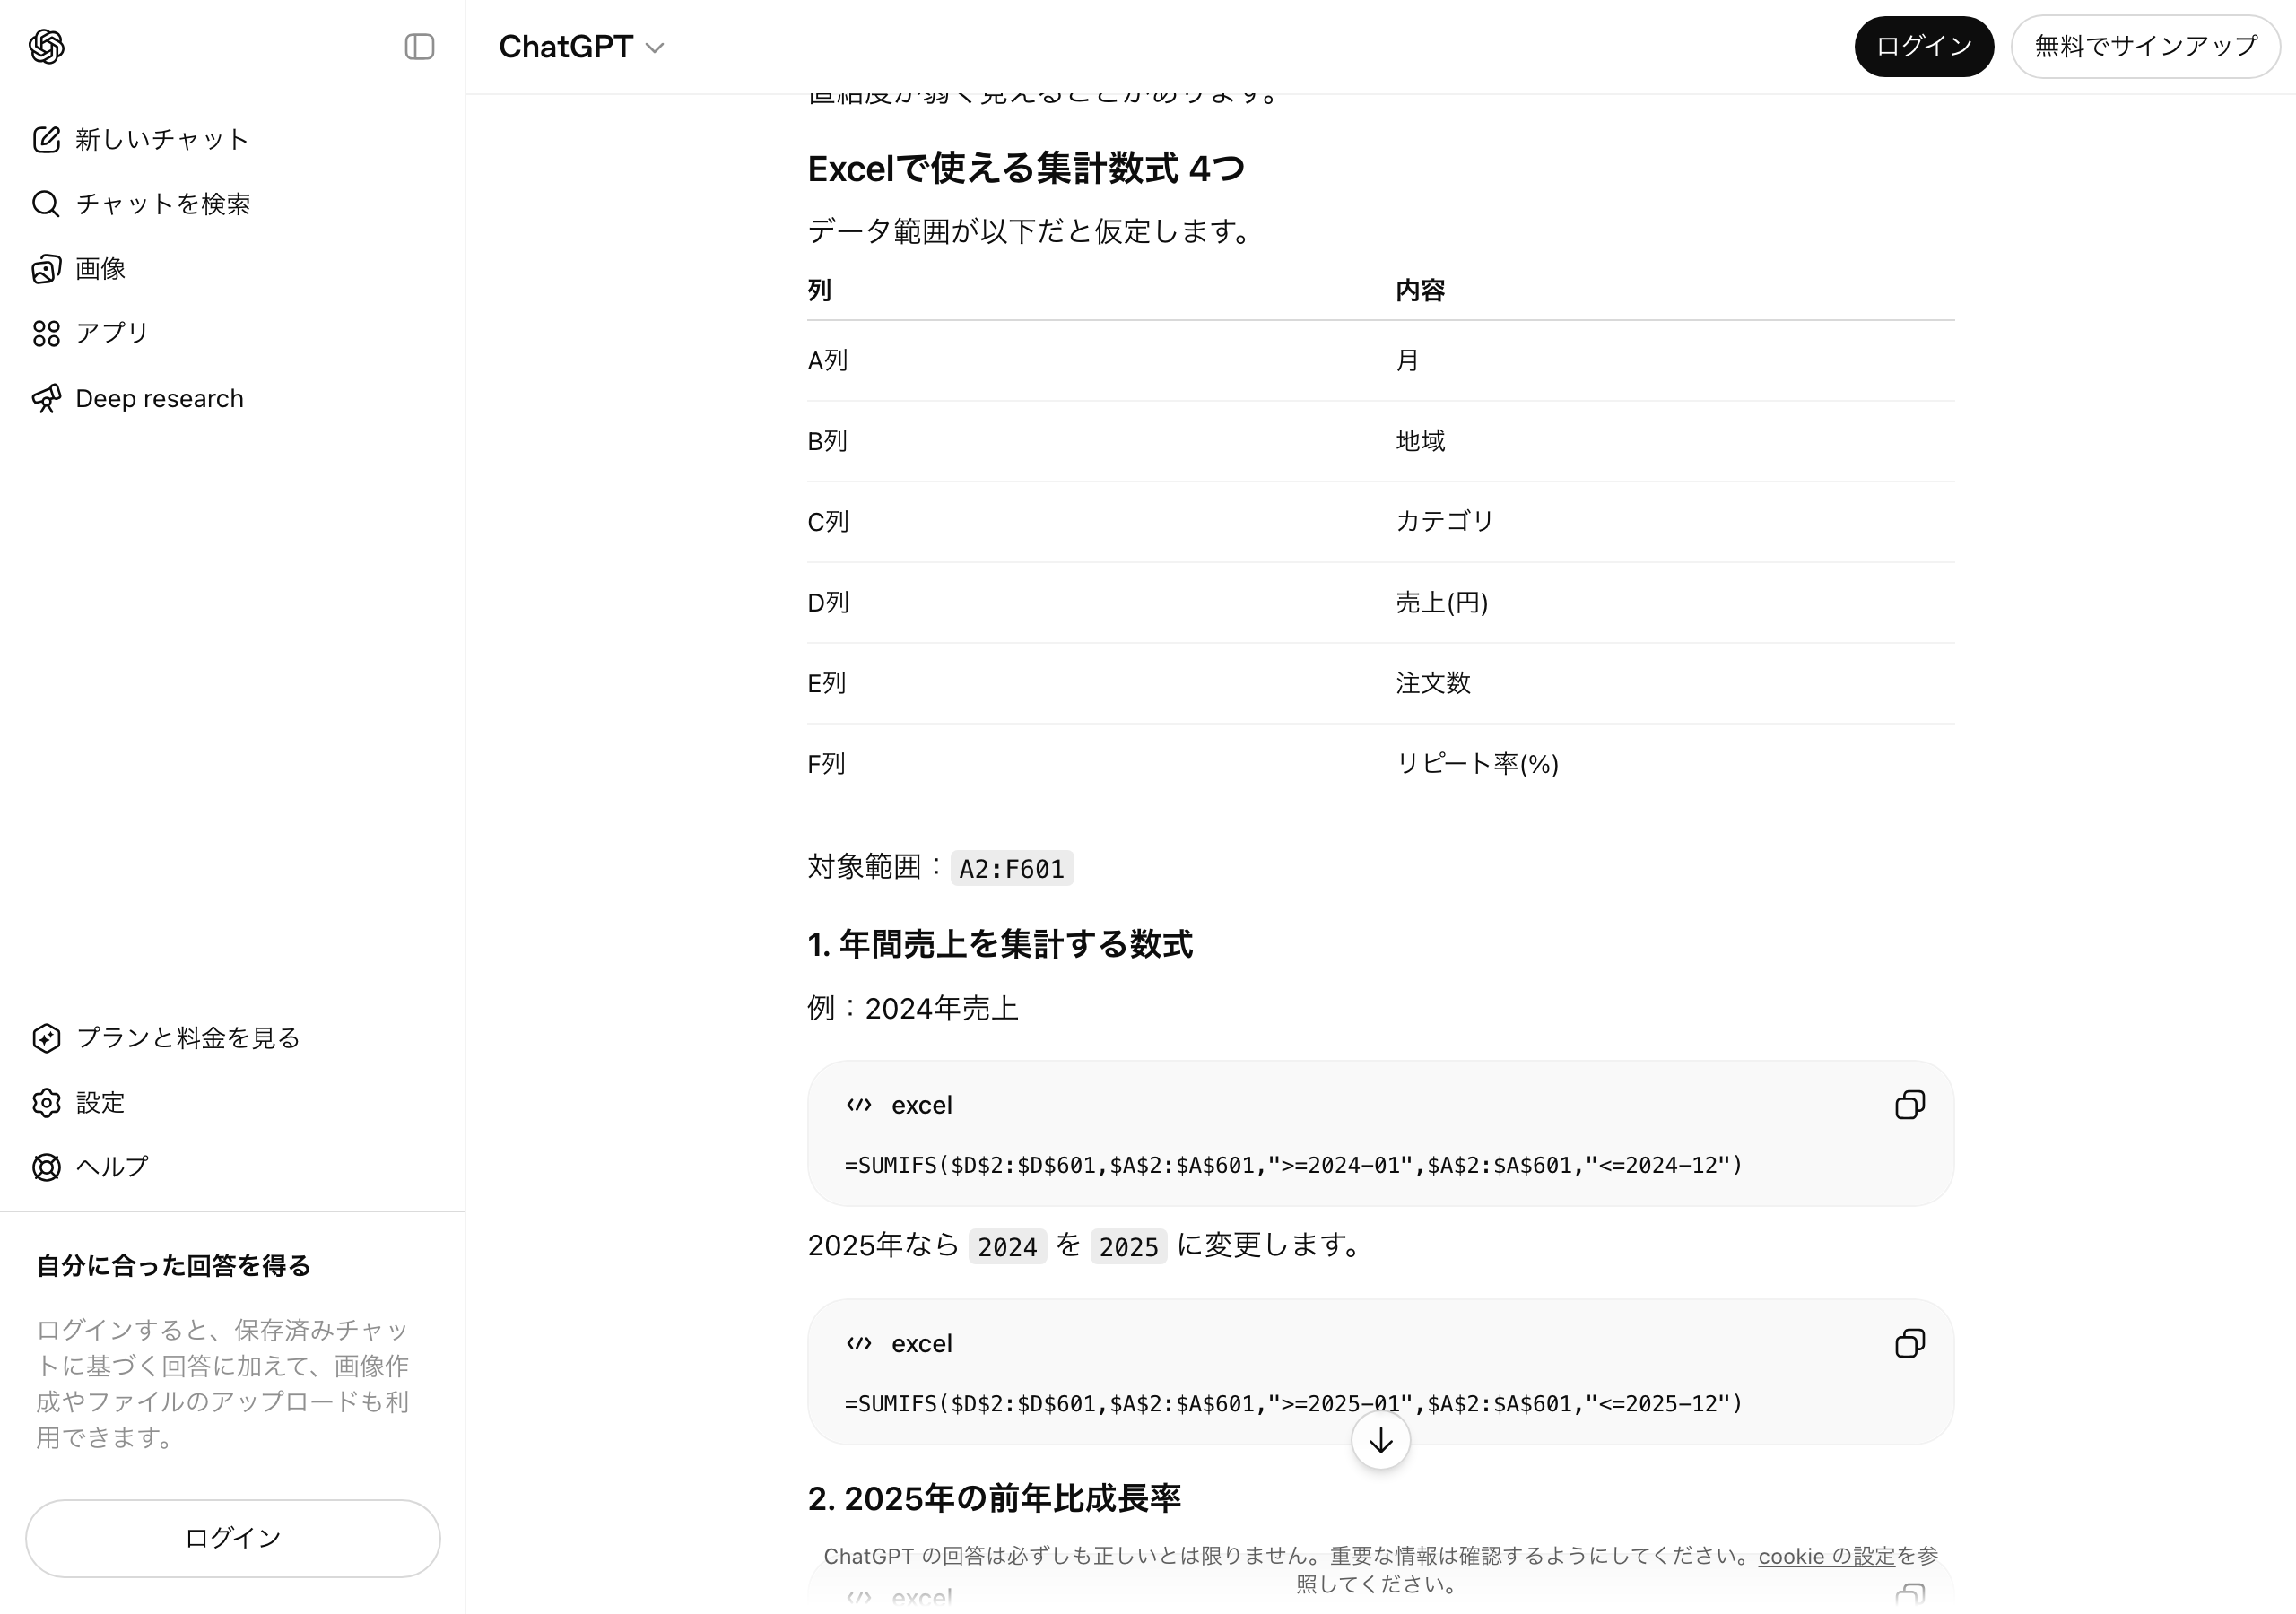Screen dimensions: 2296x1614
Task: Click the code icon of 2025 excel block
Action: [x=859, y=1343]
